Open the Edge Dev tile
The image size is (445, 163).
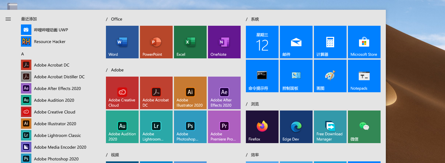pos(296,127)
